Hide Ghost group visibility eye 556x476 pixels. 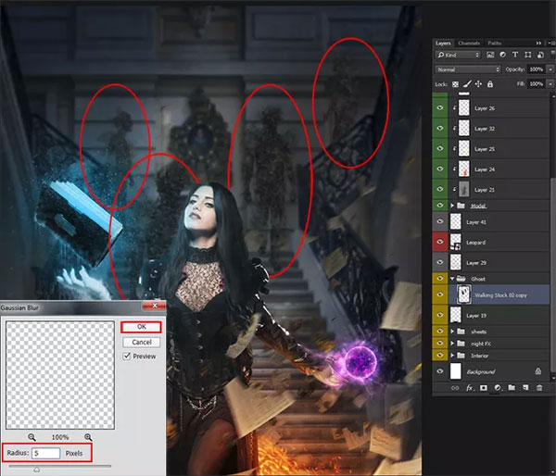pyautogui.click(x=440, y=278)
